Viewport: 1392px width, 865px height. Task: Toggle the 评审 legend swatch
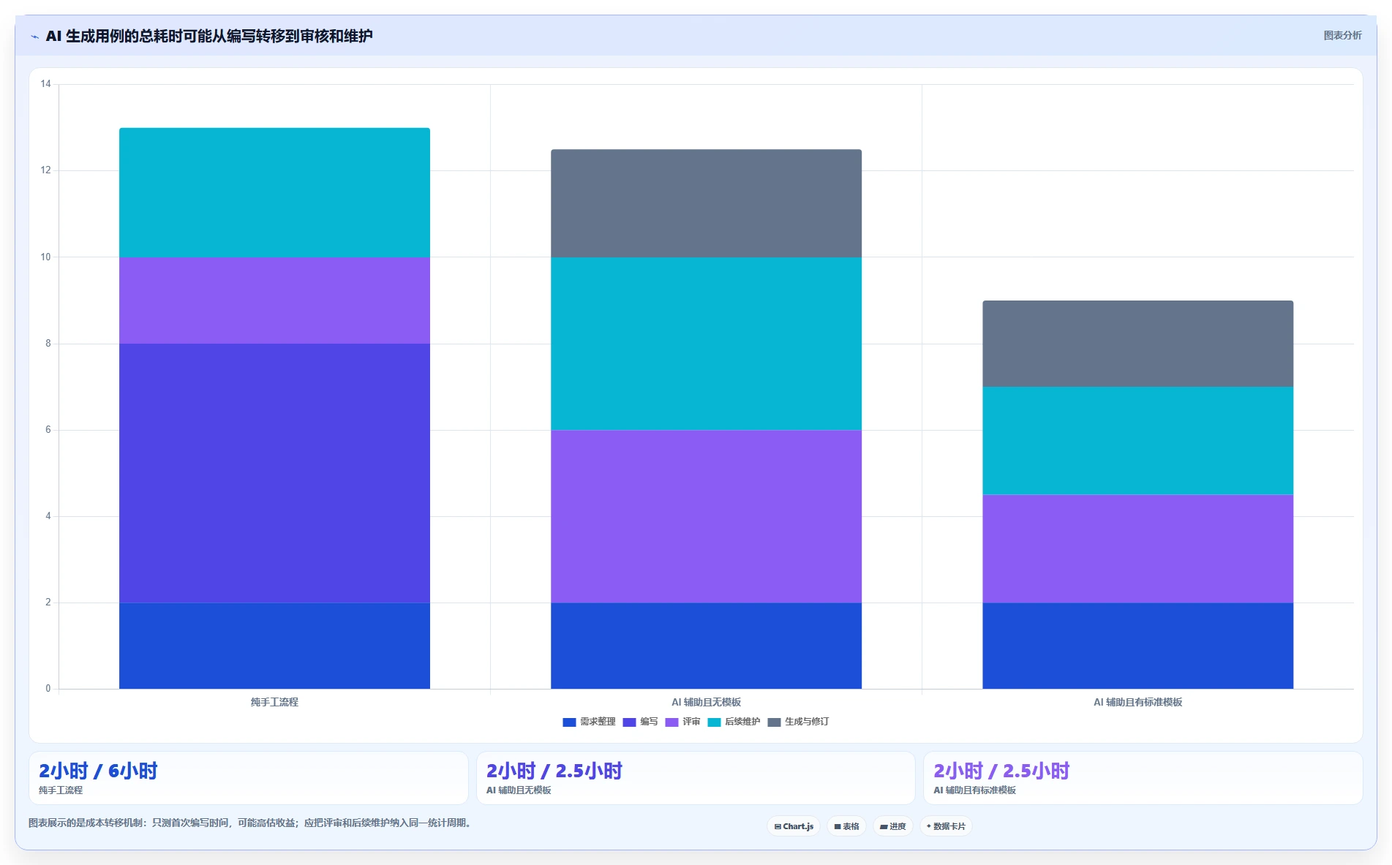click(x=671, y=722)
